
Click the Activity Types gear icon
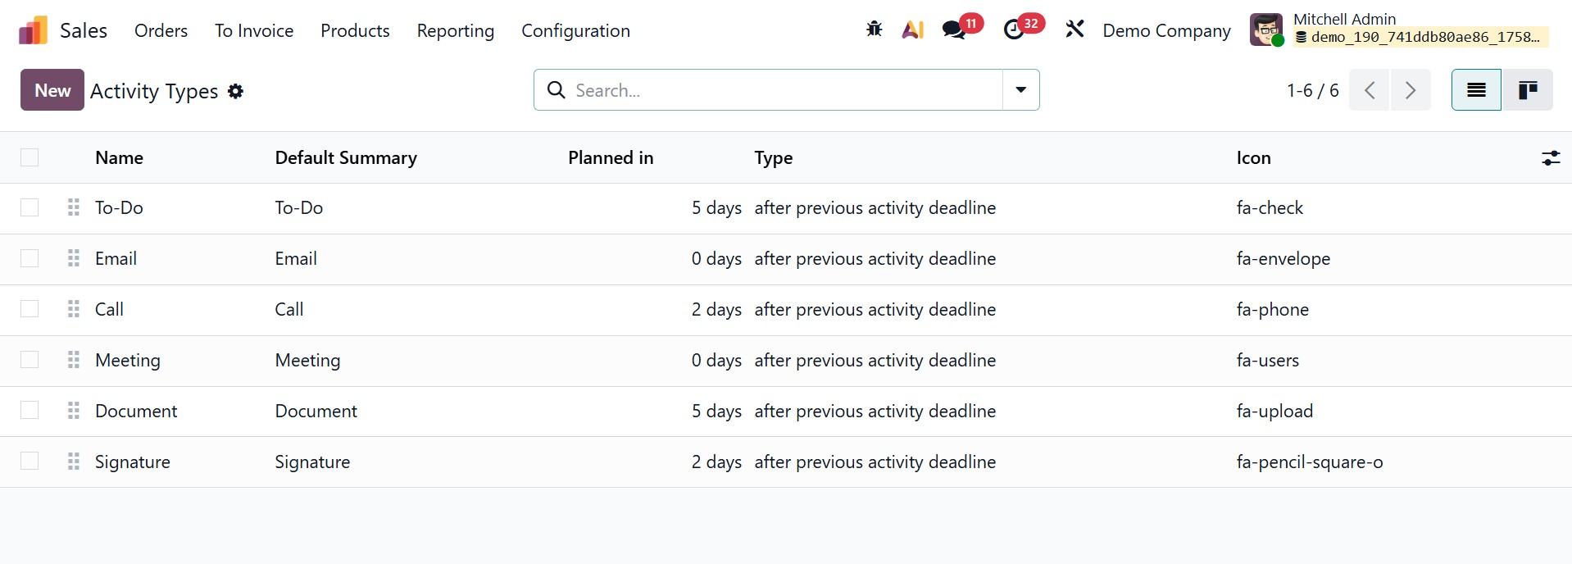click(x=236, y=91)
